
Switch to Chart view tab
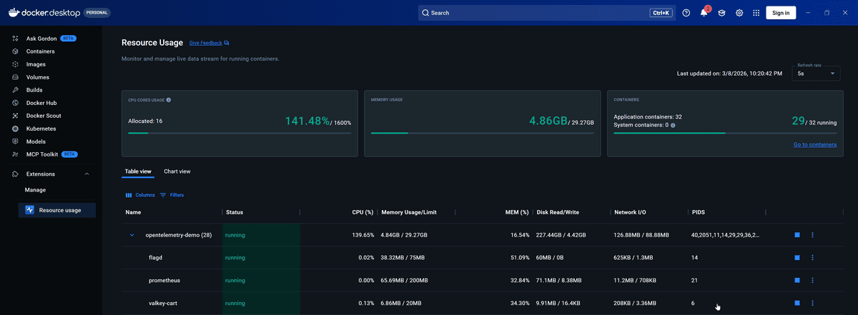tap(177, 171)
